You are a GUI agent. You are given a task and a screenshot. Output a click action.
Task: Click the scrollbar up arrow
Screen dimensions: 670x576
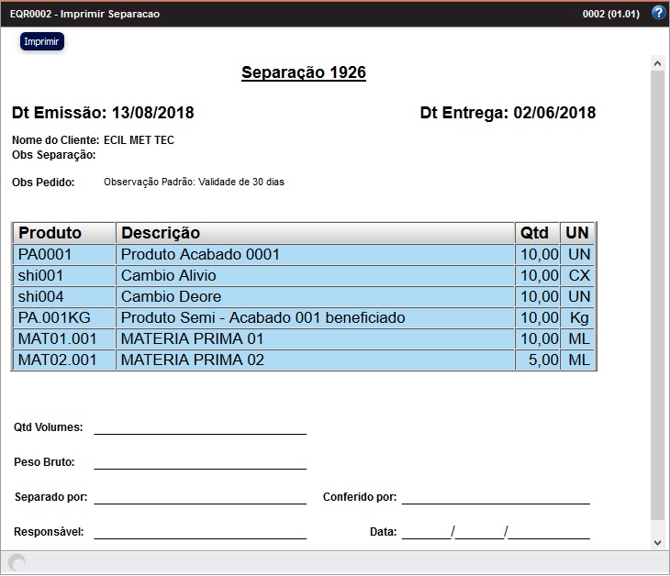pyautogui.click(x=657, y=63)
